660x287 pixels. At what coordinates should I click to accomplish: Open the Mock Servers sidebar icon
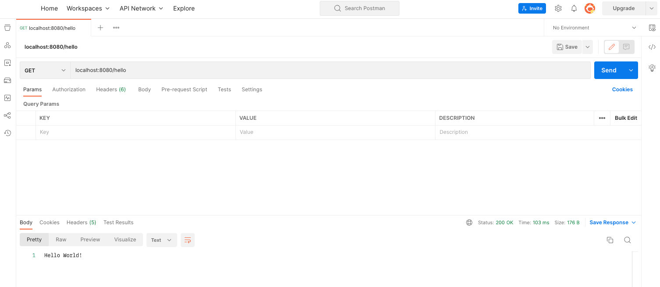(7, 80)
